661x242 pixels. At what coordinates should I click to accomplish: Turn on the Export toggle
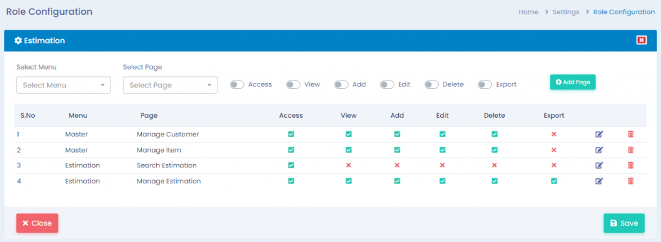[x=485, y=85]
